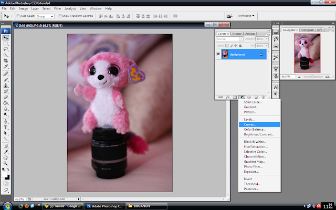Click the foreground color swatch
336x210 pixels.
tap(5, 175)
